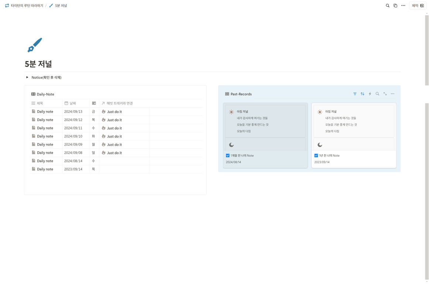The image size is (429, 284).
Task: Expand the Notice(확인 후 삭제) toggle
Action: pos(27,77)
